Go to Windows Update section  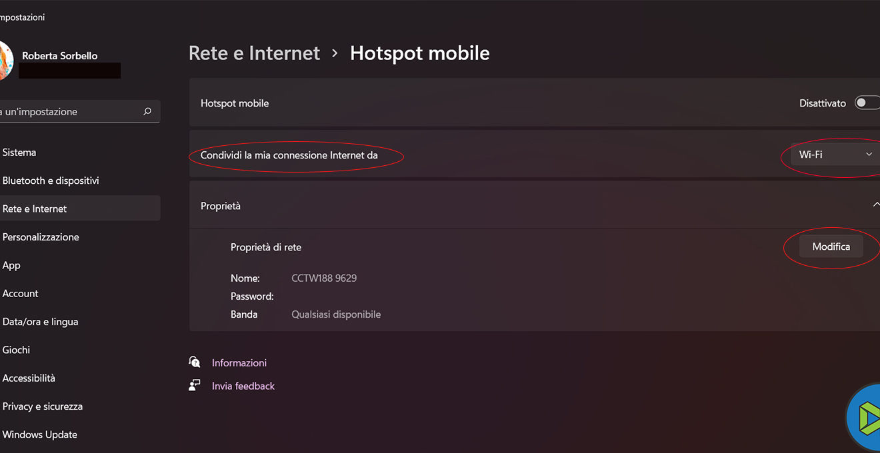[40, 434]
